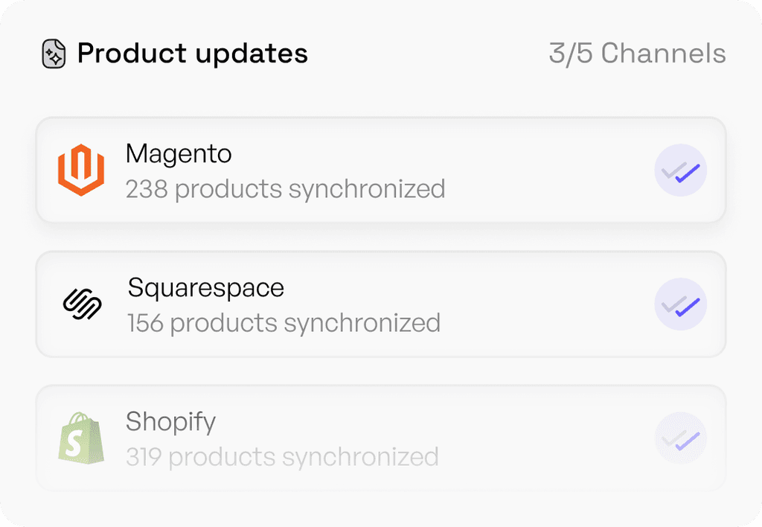Click the word Channels in the header
Viewport: 762px width, 527px height.
(663, 54)
